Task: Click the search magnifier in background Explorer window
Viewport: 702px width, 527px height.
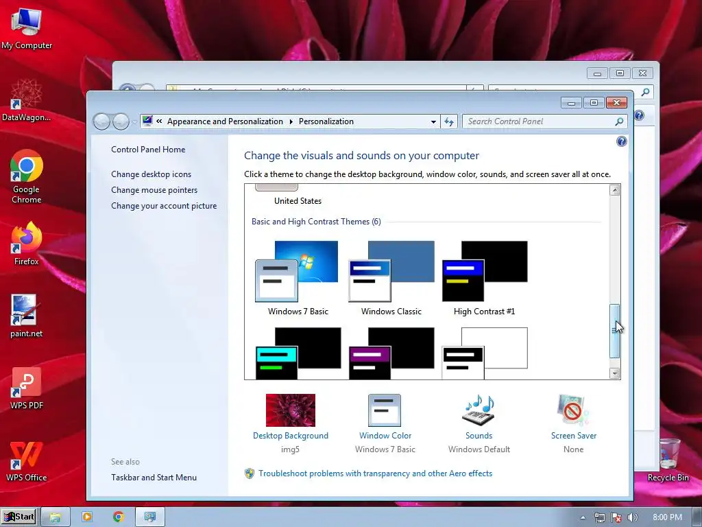Action: pos(645,92)
